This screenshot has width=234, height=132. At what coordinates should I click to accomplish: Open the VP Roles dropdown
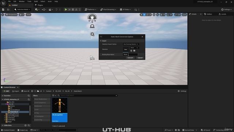[x=125, y=10]
